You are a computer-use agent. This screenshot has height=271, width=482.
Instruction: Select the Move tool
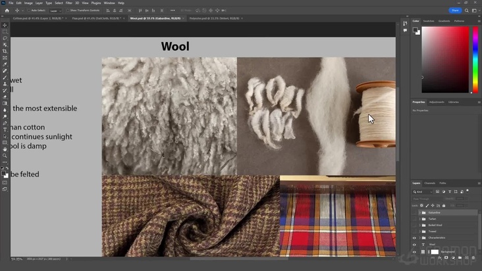click(x=5, y=25)
